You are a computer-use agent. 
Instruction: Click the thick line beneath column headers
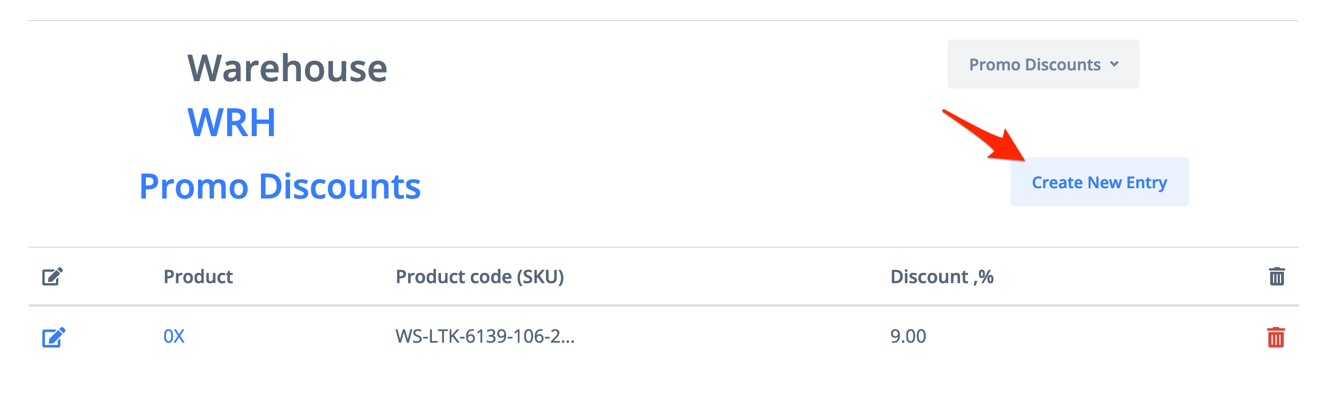click(664, 305)
